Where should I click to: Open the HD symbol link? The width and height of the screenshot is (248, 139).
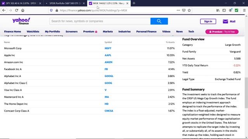click(x=107, y=104)
